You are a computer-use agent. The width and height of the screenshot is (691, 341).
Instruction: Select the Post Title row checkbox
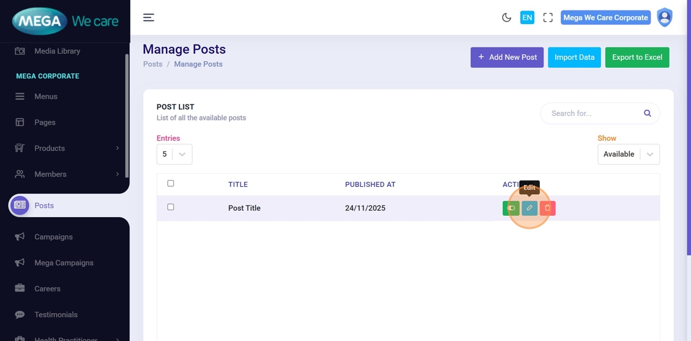(171, 207)
